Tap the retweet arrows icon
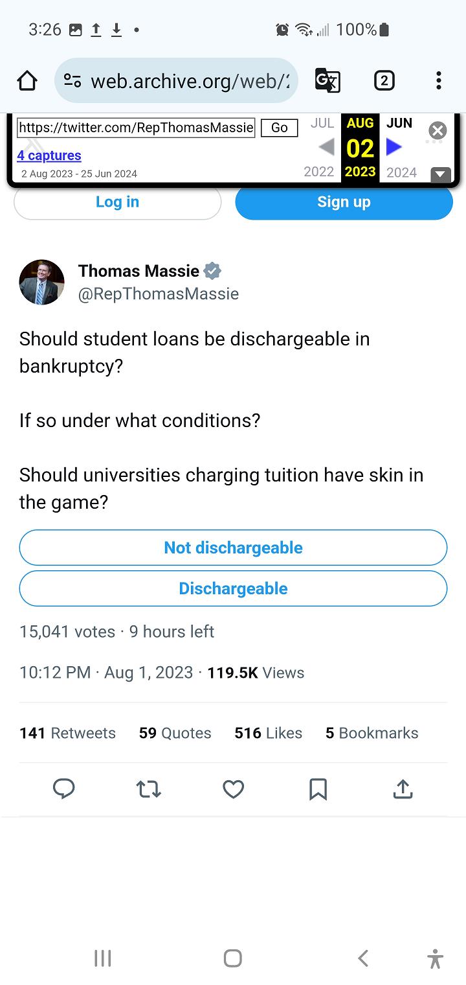 (x=148, y=789)
